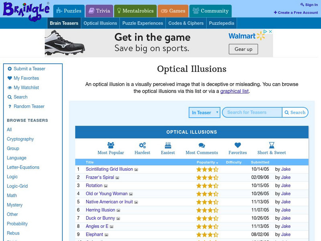The image size is (321, 241).
Task: Focus the Search for Teasers field
Action: (x=252, y=112)
